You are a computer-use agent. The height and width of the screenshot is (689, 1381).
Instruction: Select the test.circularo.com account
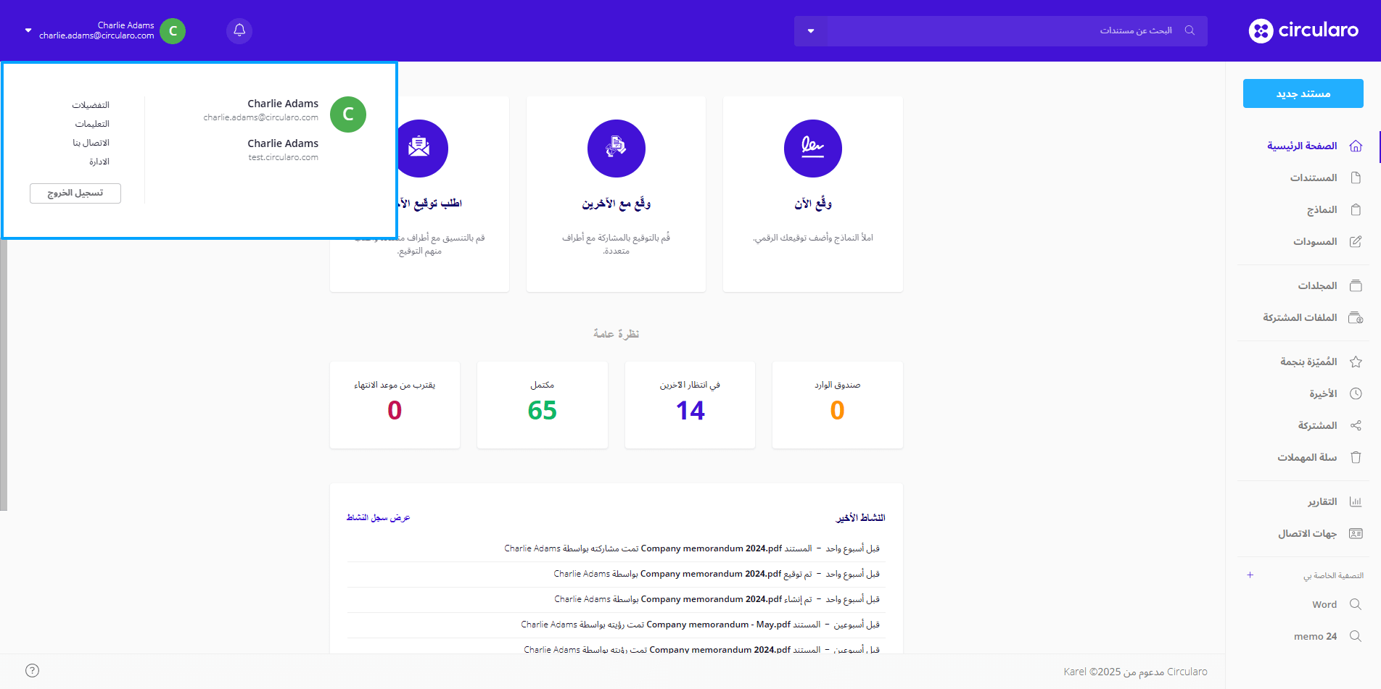pyautogui.click(x=283, y=150)
